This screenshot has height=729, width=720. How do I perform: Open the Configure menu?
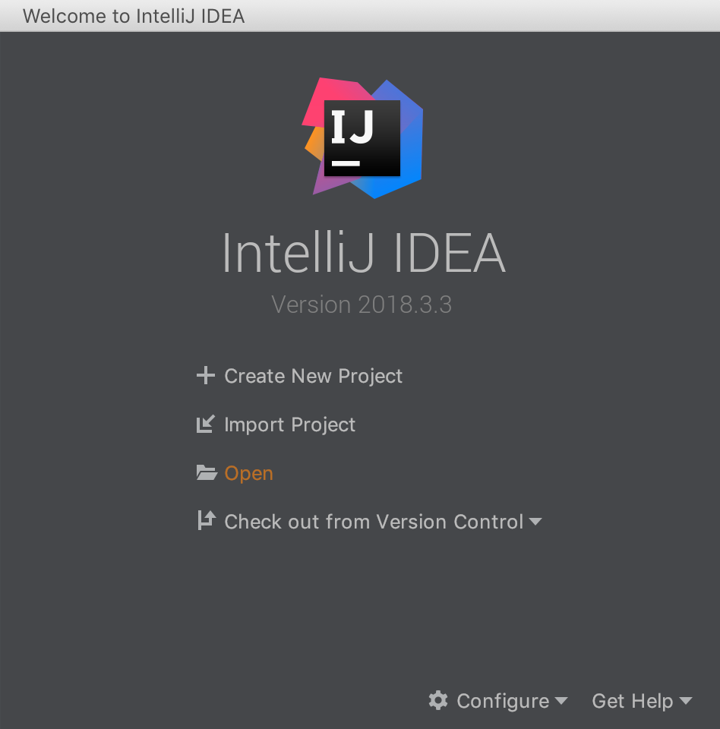click(x=503, y=701)
